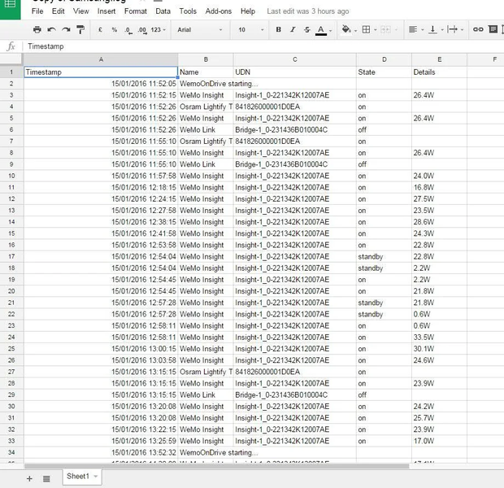Open the Edit menu
The height and width of the screenshot is (488, 504).
pyautogui.click(x=59, y=11)
